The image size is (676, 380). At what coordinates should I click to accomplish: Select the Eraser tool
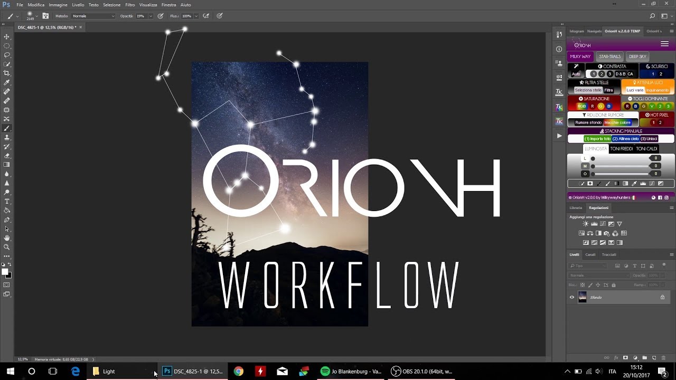[x=7, y=156]
